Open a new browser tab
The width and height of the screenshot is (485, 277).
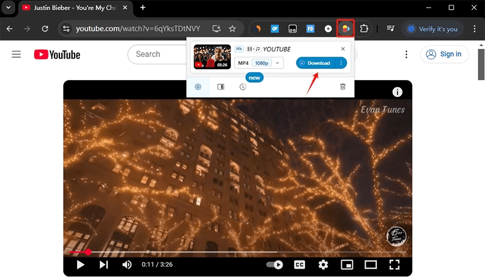[142, 8]
